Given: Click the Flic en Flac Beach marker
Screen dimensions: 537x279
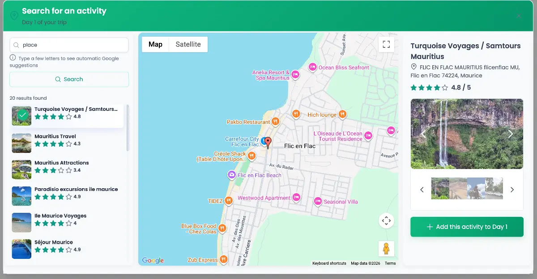Looking at the screenshot, I should [x=232, y=175].
